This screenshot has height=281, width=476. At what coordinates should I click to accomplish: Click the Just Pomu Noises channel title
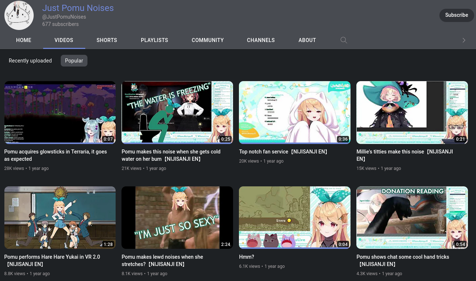click(x=78, y=8)
